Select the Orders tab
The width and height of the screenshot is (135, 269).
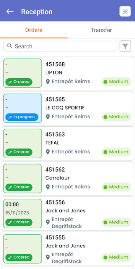coord(34,30)
